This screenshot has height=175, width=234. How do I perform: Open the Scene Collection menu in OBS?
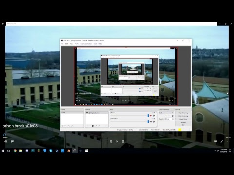click(86, 44)
